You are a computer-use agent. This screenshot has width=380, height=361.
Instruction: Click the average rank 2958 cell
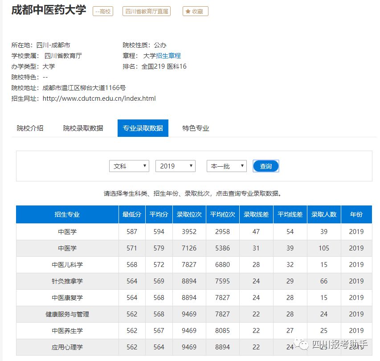tap(222, 232)
